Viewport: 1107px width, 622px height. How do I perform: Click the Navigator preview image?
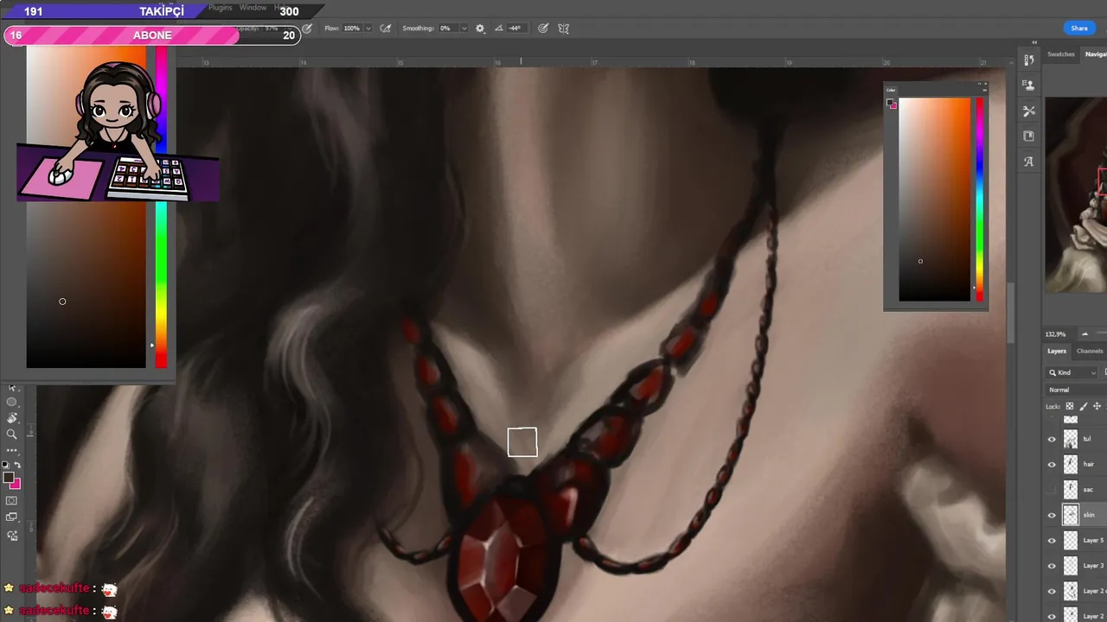1076,194
